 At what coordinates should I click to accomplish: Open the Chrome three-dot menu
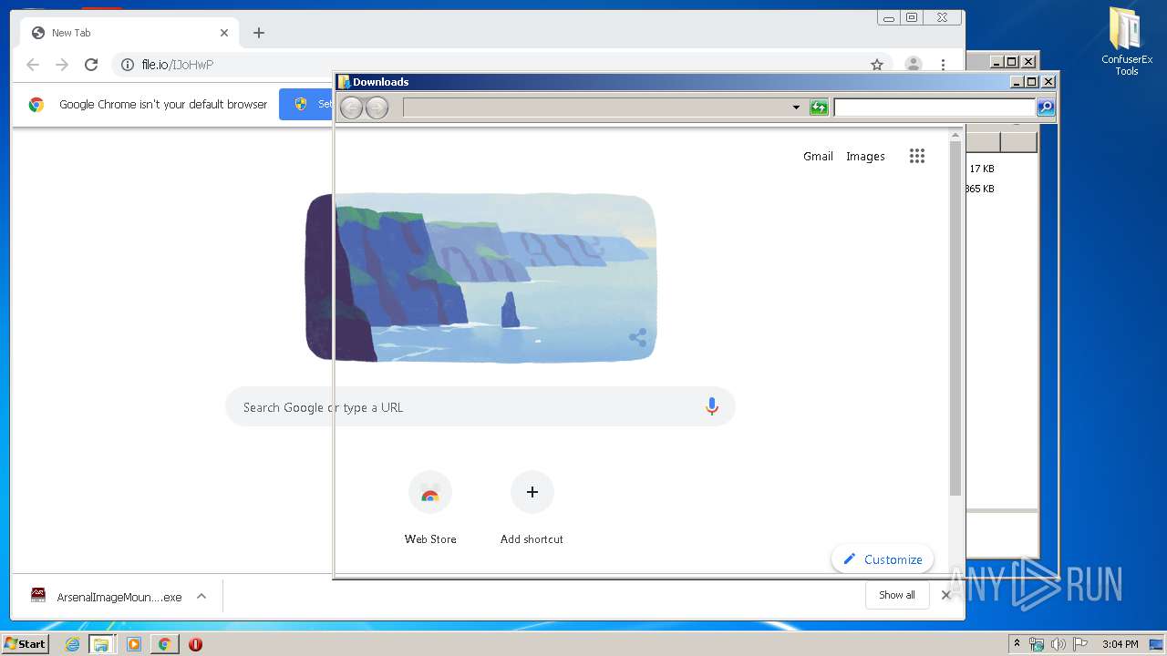943,65
